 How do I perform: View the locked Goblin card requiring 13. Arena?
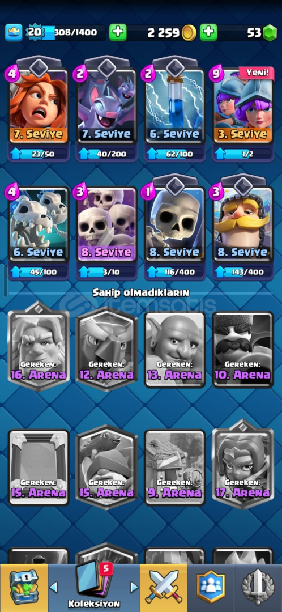tap(175, 349)
